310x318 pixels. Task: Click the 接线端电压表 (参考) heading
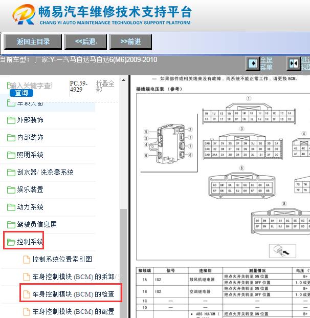pyautogui.click(x=159, y=89)
